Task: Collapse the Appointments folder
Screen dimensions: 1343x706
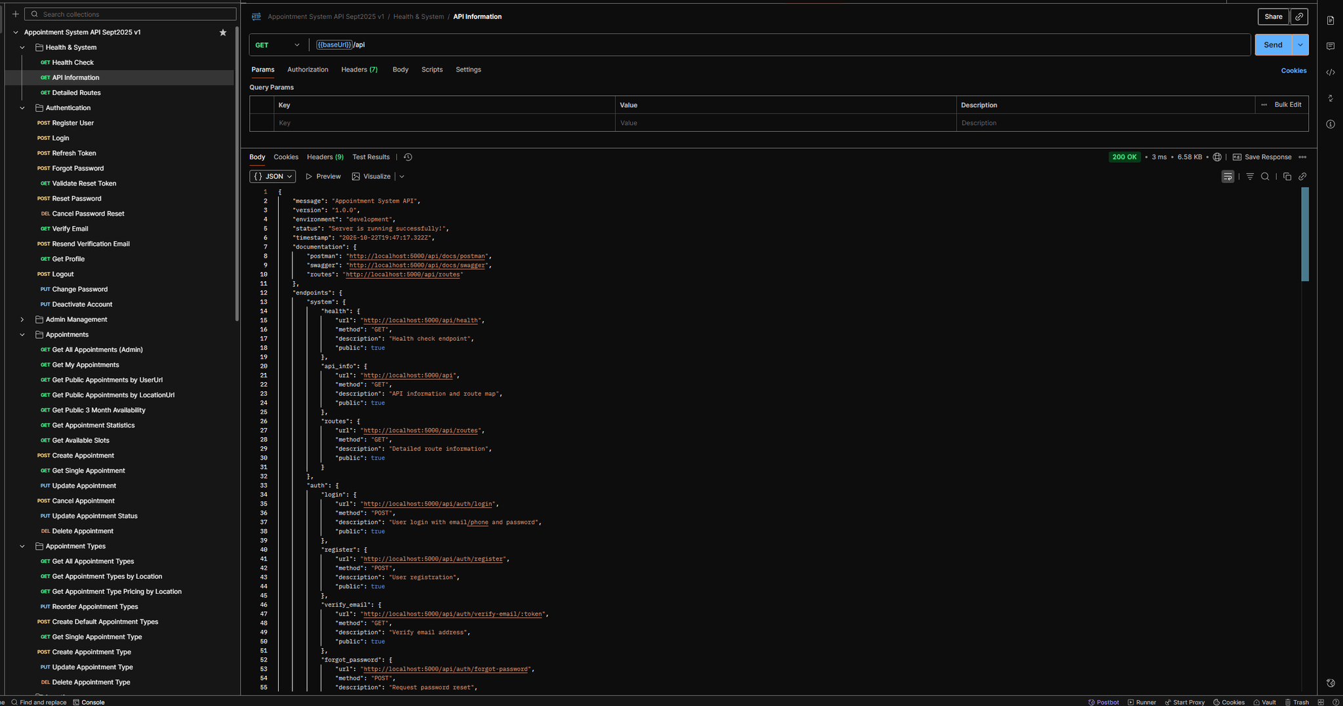Action: (x=22, y=335)
